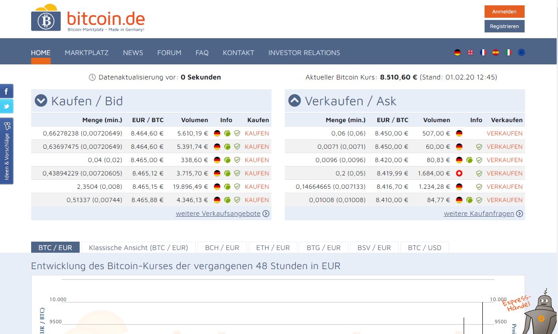Click shield icon in 60,00 € ask row

pos(479,147)
